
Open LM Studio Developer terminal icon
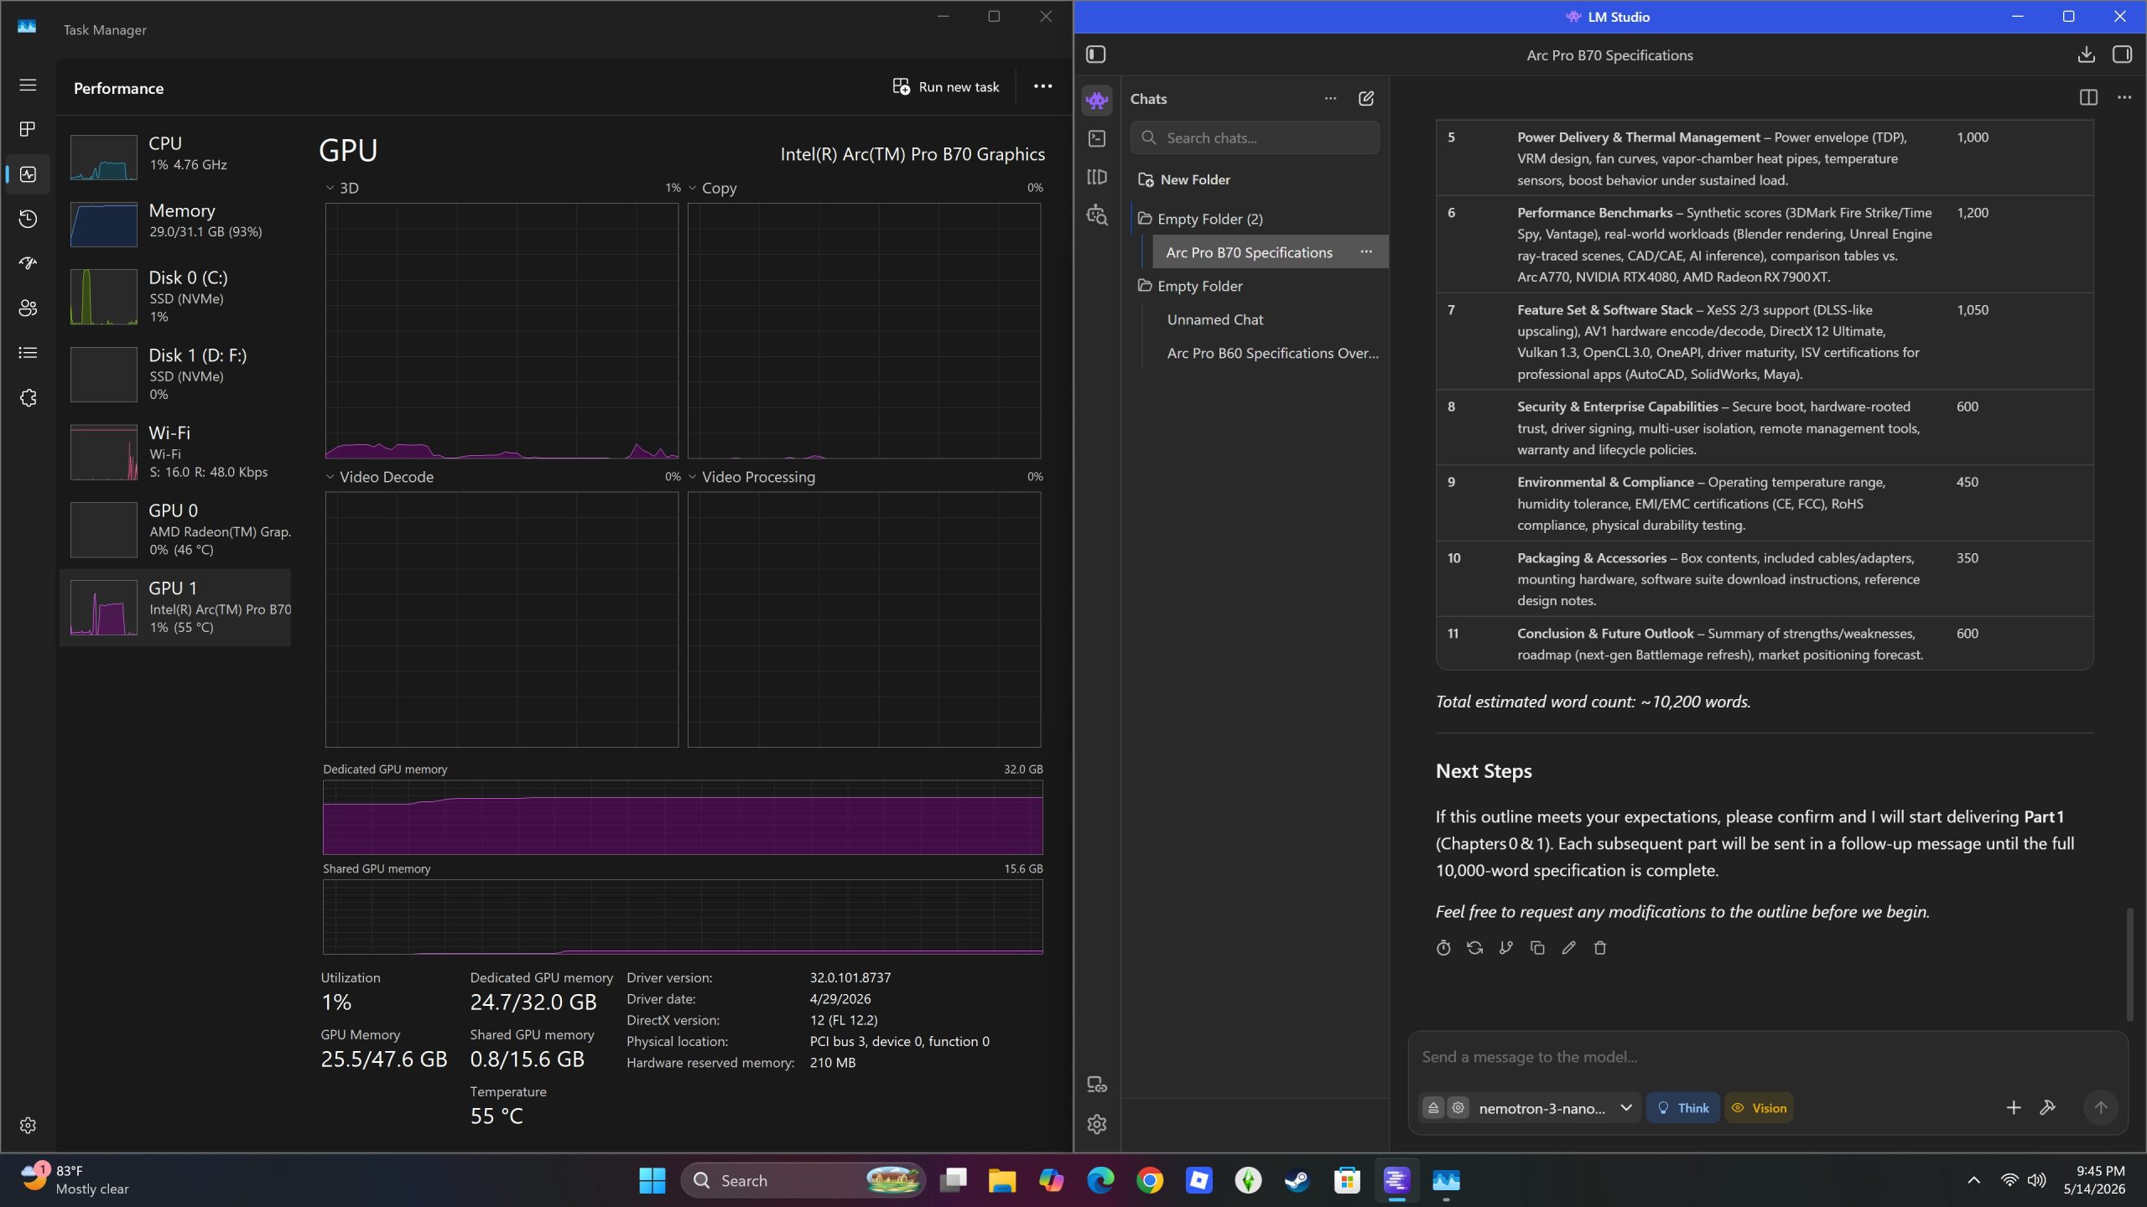(x=1097, y=138)
